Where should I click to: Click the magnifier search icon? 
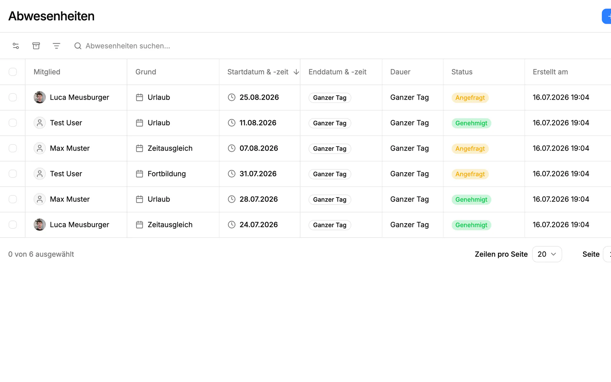pyautogui.click(x=78, y=46)
